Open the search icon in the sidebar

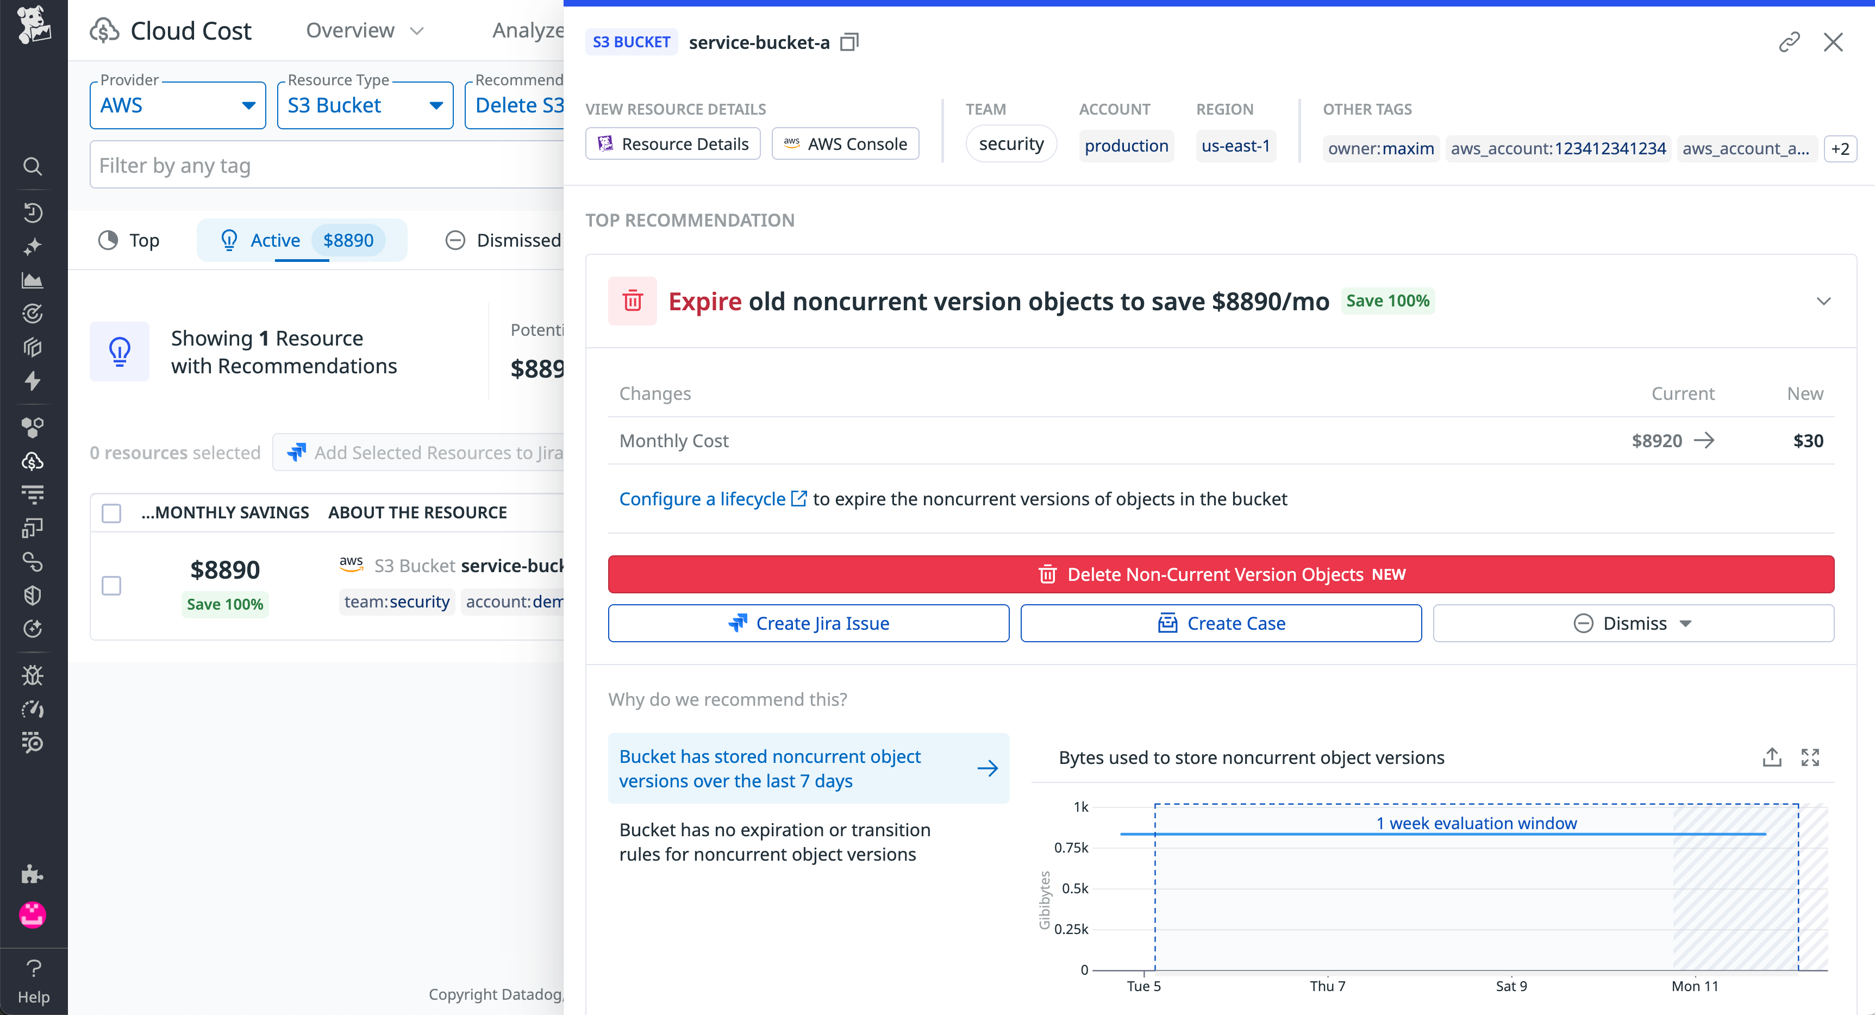pos(33,167)
